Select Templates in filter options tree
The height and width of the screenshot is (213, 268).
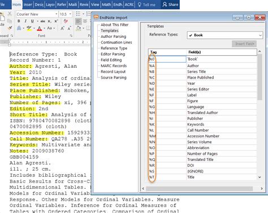pyautogui.click(x=110, y=31)
